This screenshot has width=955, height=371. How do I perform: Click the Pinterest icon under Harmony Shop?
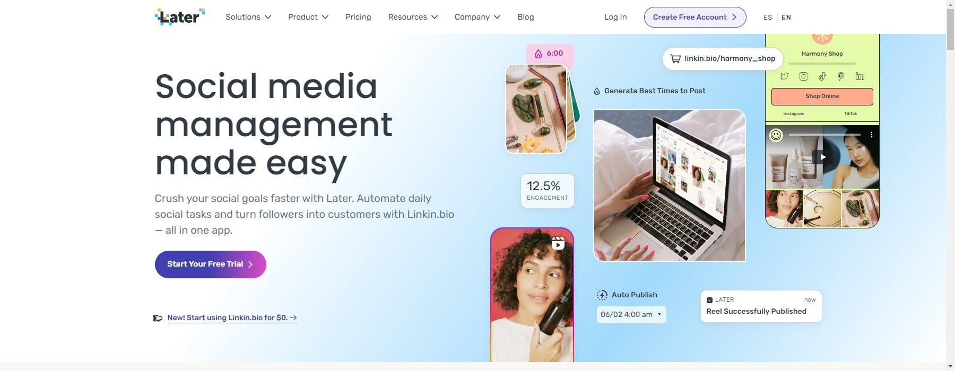[x=841, y=76]
